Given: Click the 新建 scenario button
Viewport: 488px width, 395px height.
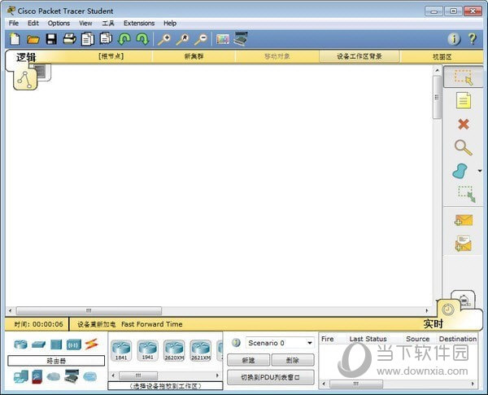Looking at the screenshot, I should 248,360.
